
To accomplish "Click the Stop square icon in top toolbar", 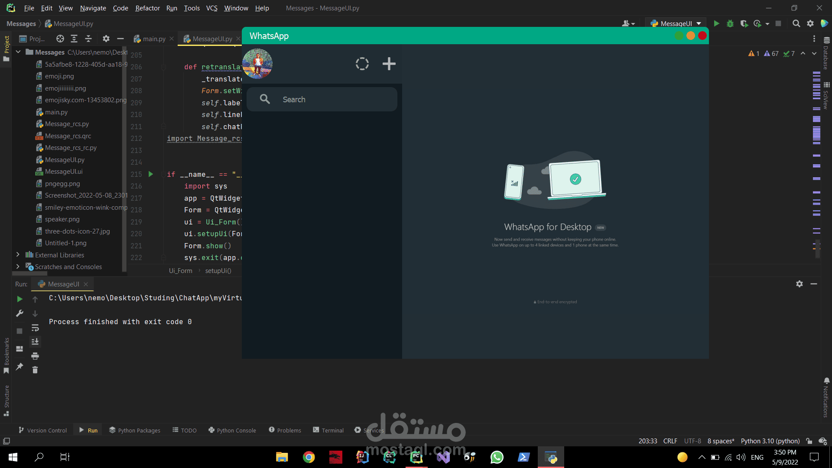I will point(778,23).
